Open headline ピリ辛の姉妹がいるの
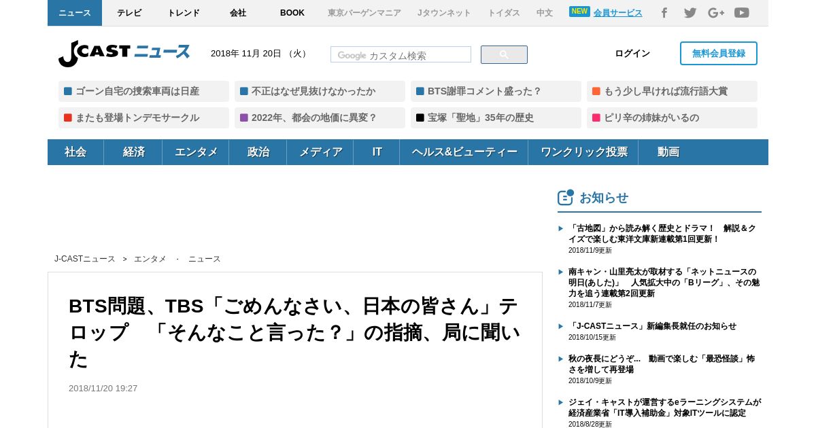816x428 pixels. pos(672,118)
